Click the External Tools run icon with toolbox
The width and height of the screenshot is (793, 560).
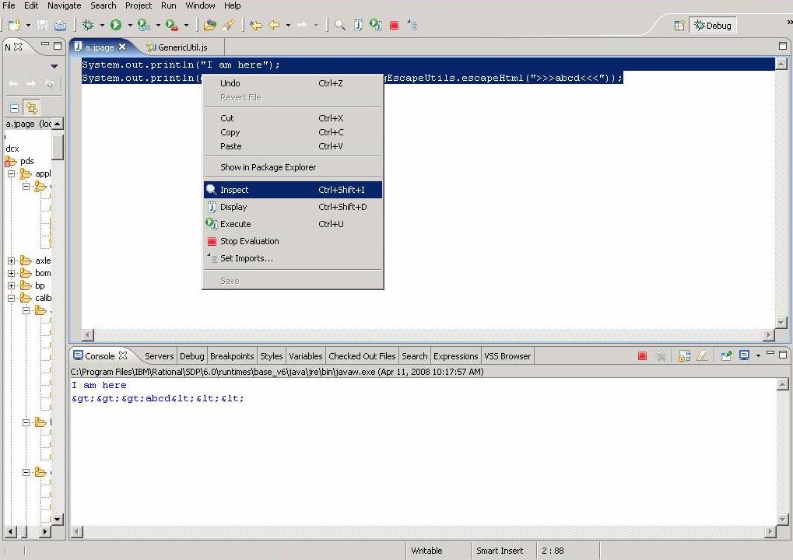[x=172, y=25]
